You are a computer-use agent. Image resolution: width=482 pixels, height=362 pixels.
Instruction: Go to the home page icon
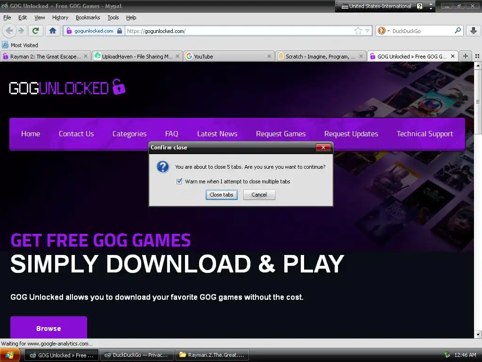53,31
